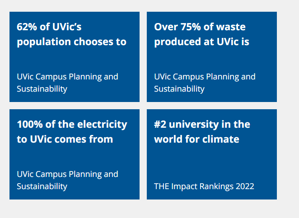Screen dimensions: 299x218
Task: Click the text 'to UVic comes from'
Action: coord(65,139)
